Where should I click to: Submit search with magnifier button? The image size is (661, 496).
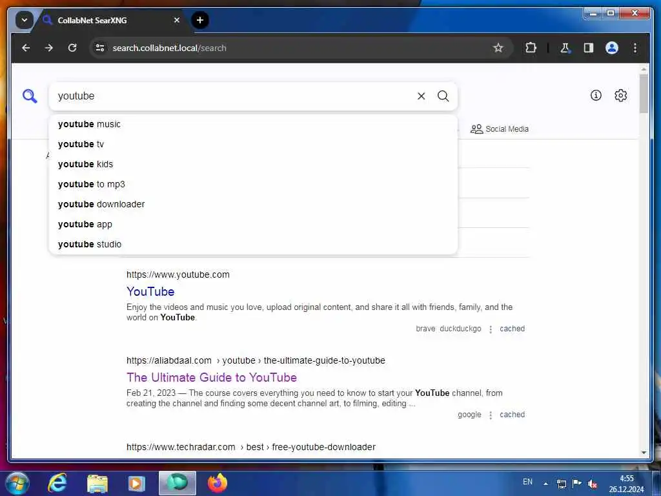(x=443, y=96)
